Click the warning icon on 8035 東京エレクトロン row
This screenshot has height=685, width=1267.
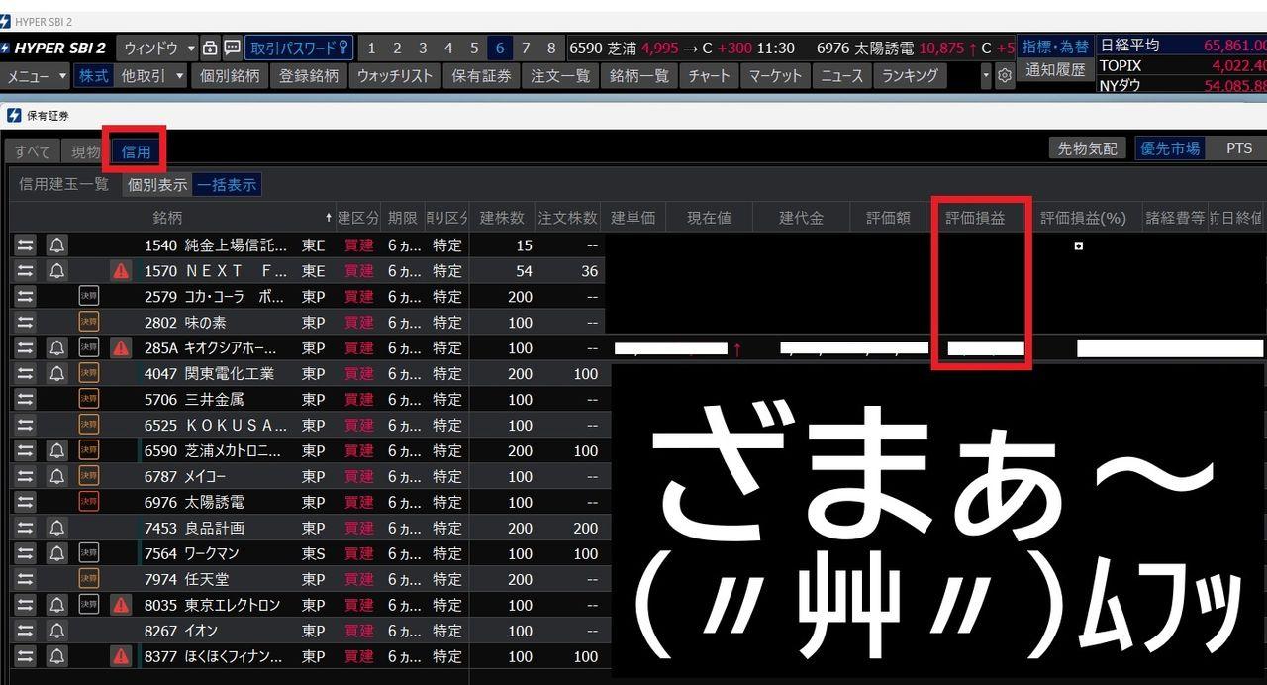pos(121,606)
